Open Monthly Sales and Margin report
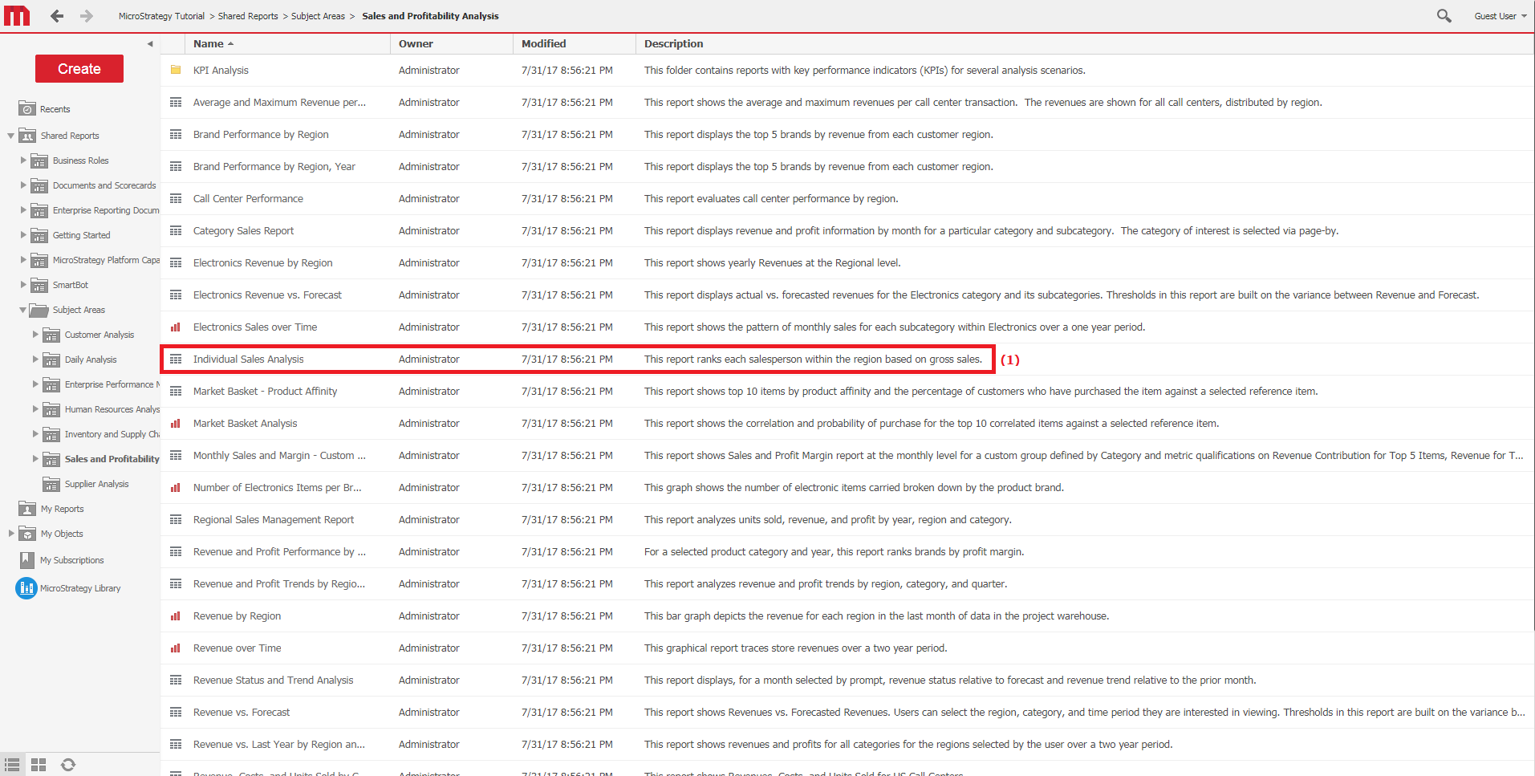Image resolution: width=1535 pixels, height=776 pixels. pyautogui.click(x=279, y=456)
